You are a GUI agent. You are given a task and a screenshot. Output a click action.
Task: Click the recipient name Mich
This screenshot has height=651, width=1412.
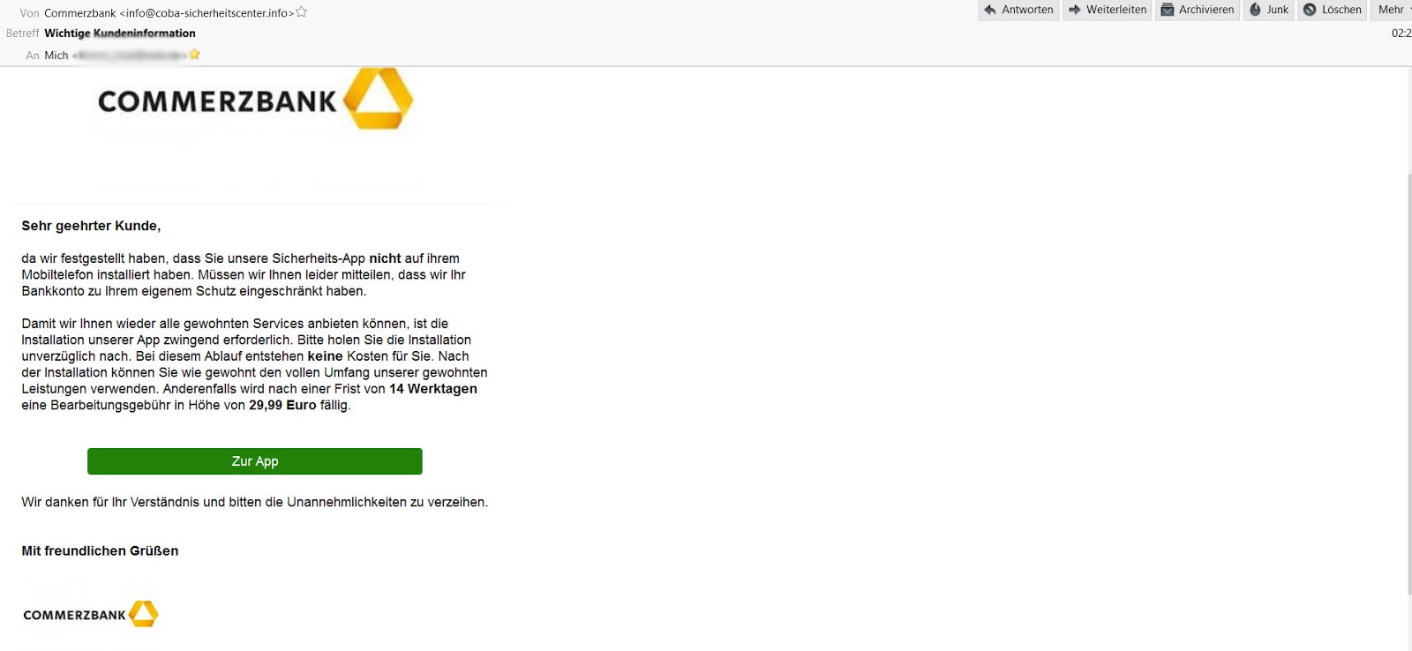(56, 56)
